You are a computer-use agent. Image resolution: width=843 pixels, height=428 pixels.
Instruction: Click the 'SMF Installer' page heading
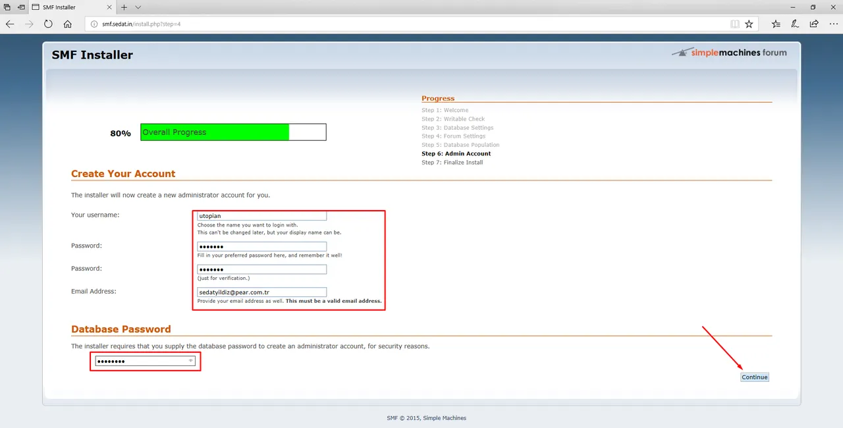pyautogui.click(x=92, y=55)
